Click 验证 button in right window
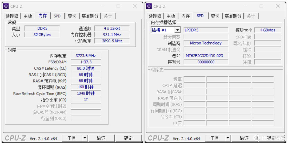 245,138
